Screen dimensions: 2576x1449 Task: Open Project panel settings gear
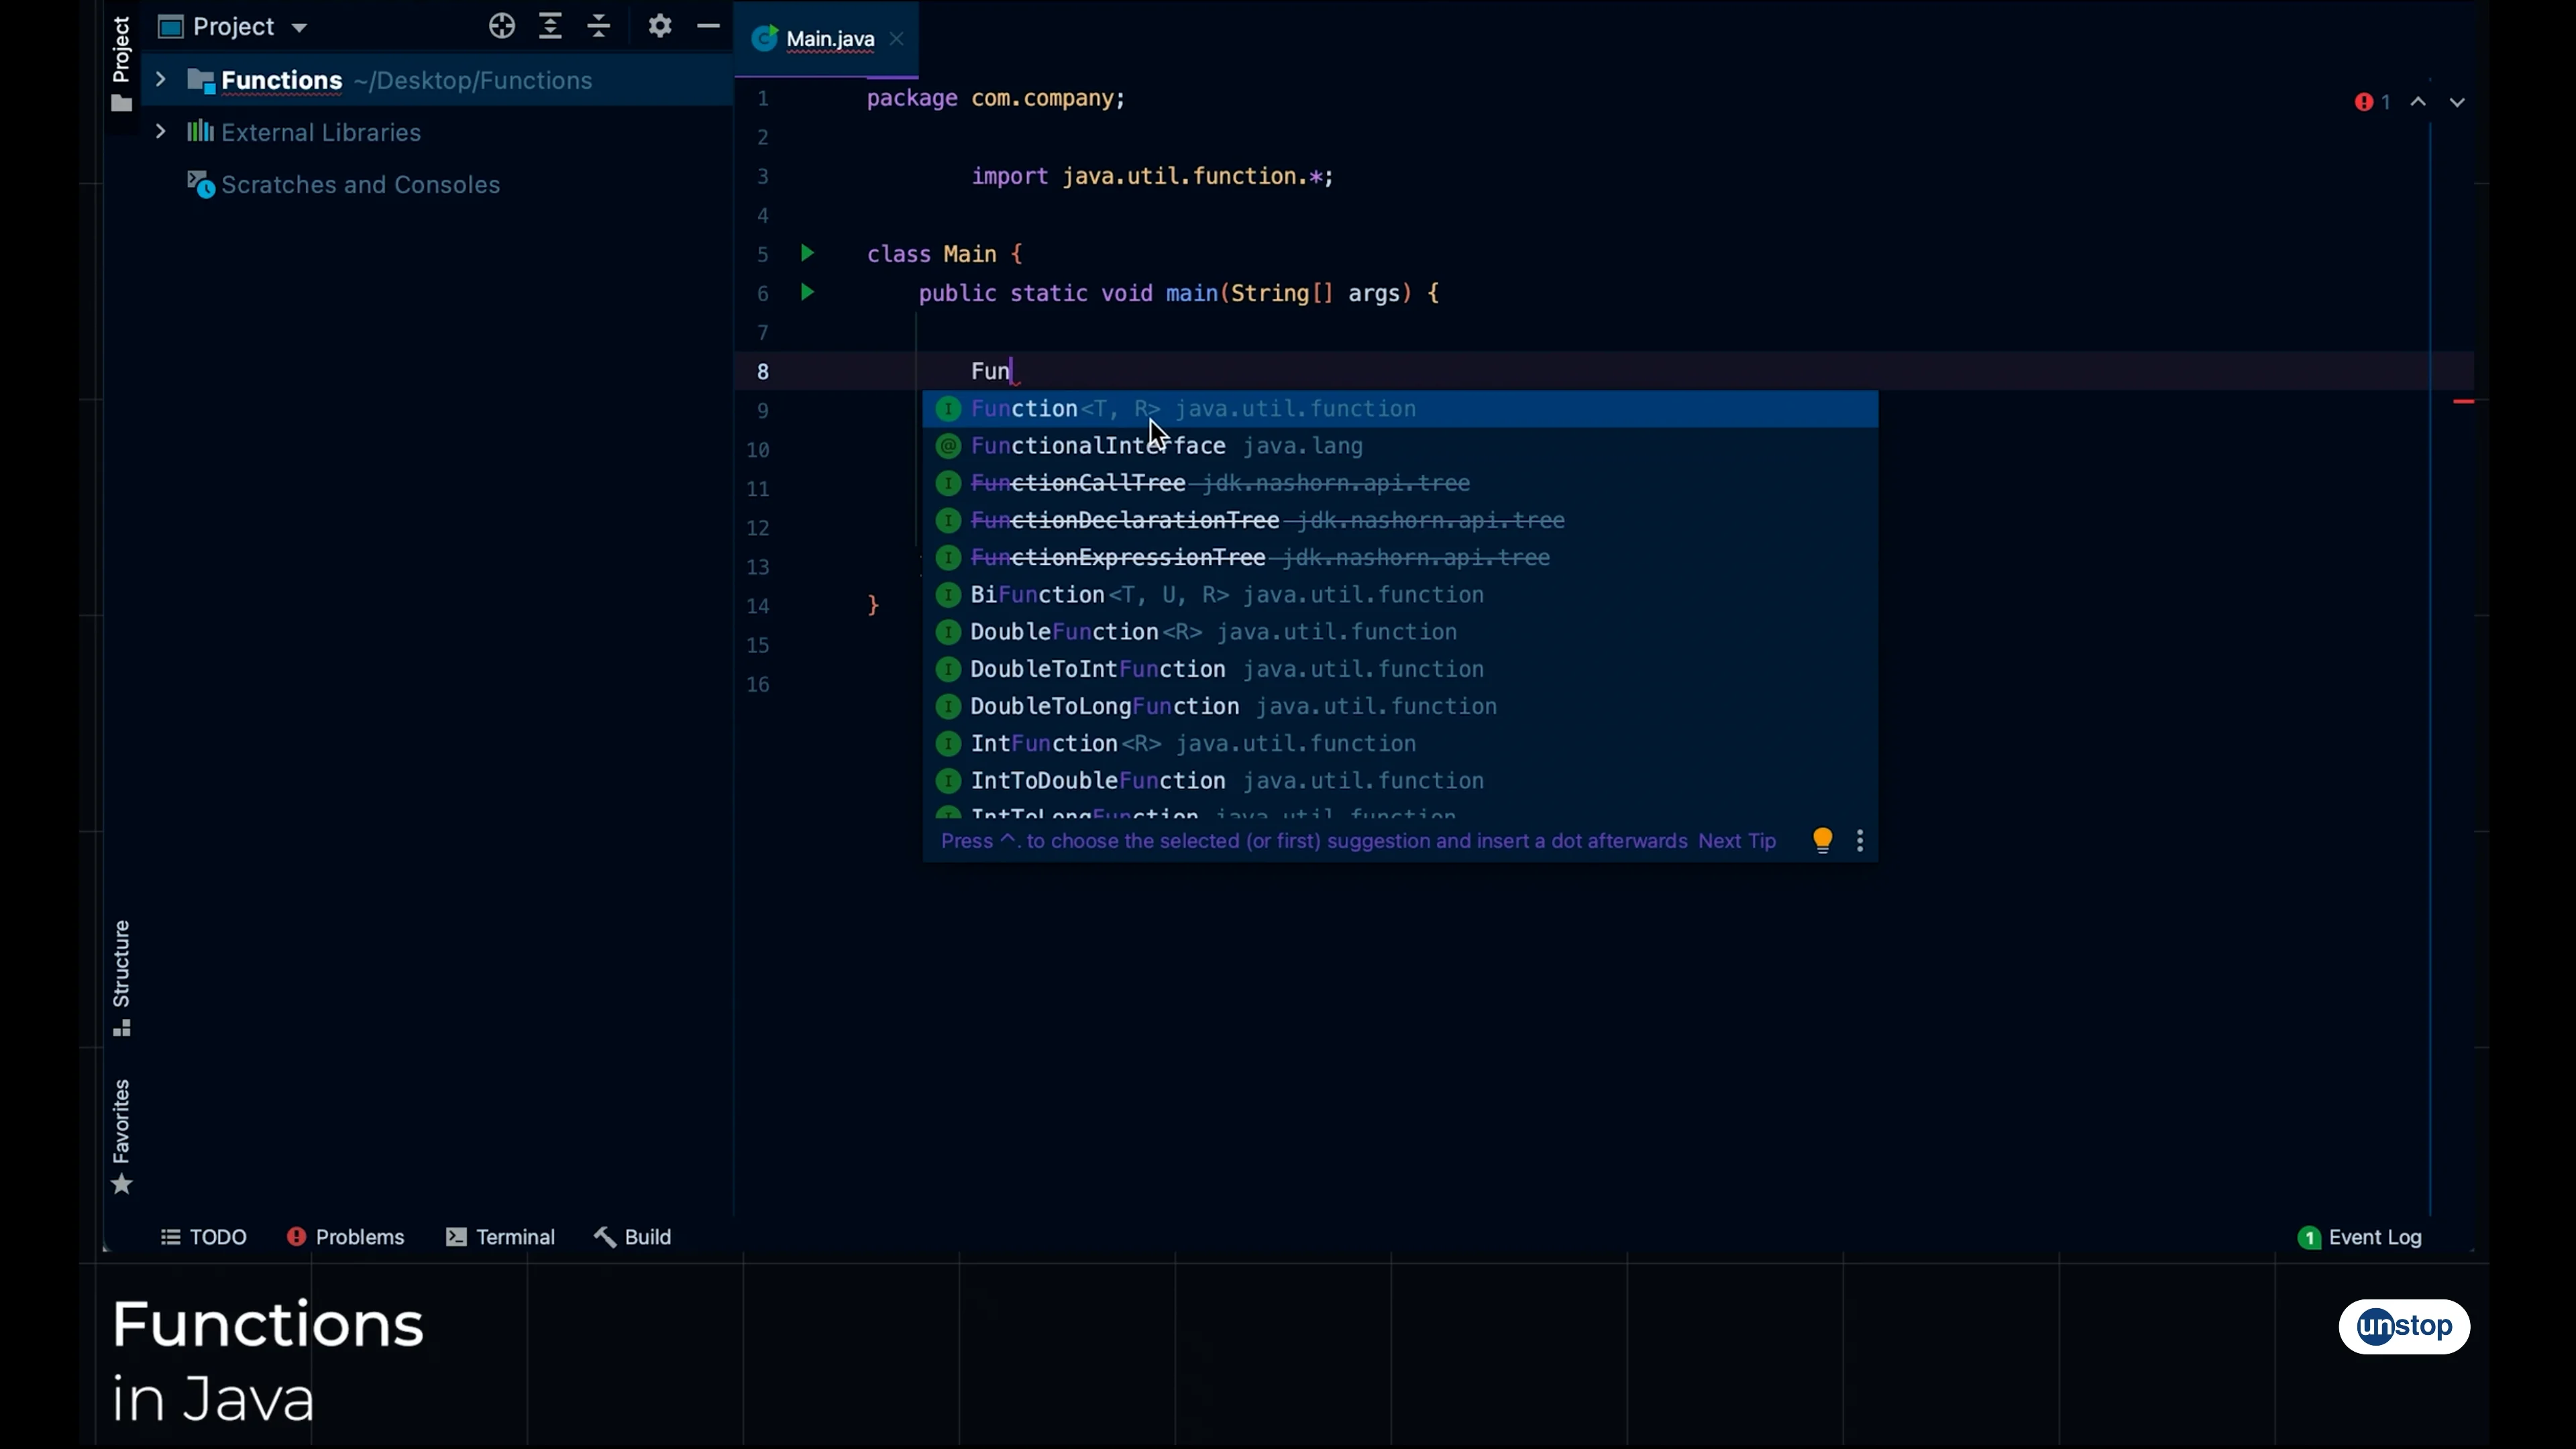tap(660, 26)
